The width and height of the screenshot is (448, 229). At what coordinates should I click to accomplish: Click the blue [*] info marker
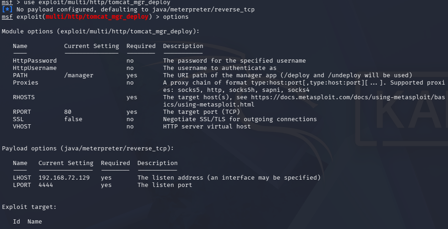click(8, 10)
